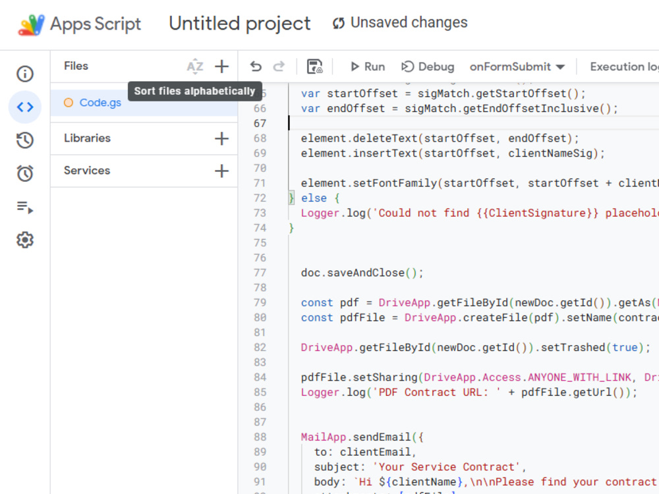The image size is (659, 494).
Task: Open the Triggers alarm clock icon
Action: point(25,173)
